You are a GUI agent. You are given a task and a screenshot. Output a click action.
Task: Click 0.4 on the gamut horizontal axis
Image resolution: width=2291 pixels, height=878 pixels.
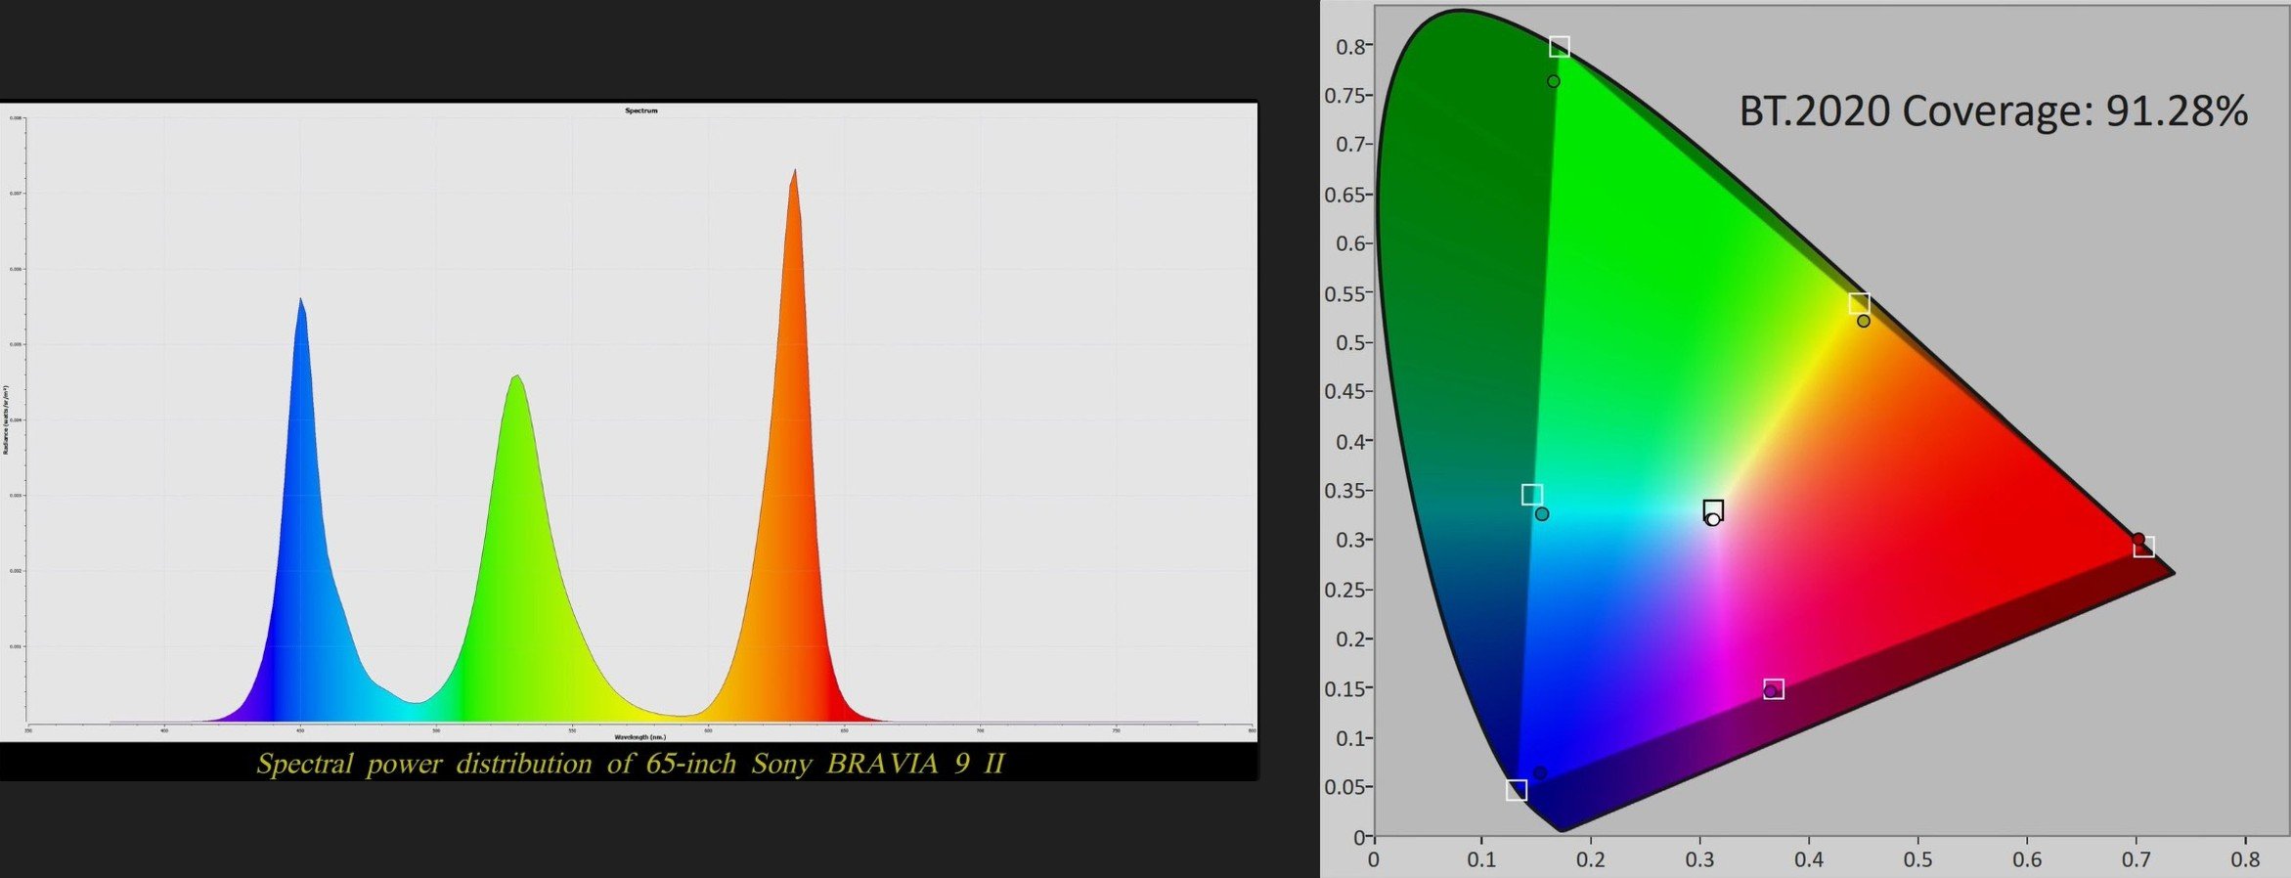point(1809,860)
